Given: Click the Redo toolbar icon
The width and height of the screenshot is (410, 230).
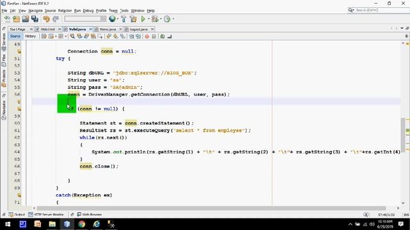Looking at the screenshot, I should (56, 19).
